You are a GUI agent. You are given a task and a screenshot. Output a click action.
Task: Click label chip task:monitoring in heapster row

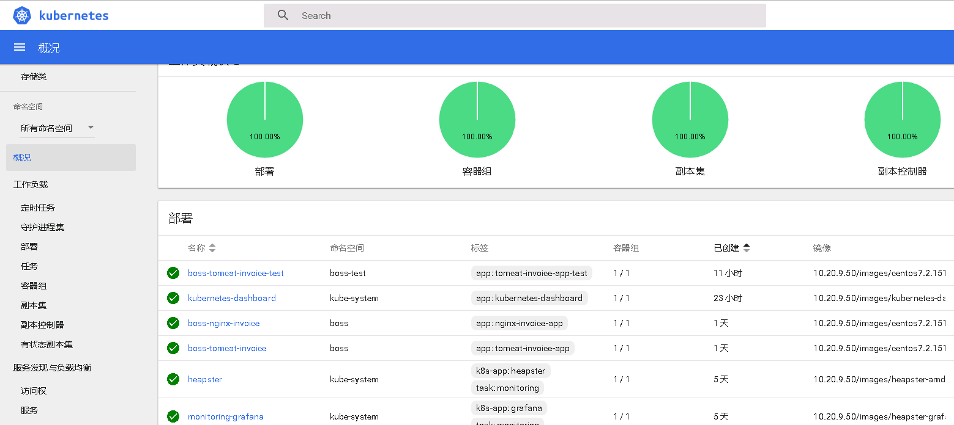(x=507, y=388)
